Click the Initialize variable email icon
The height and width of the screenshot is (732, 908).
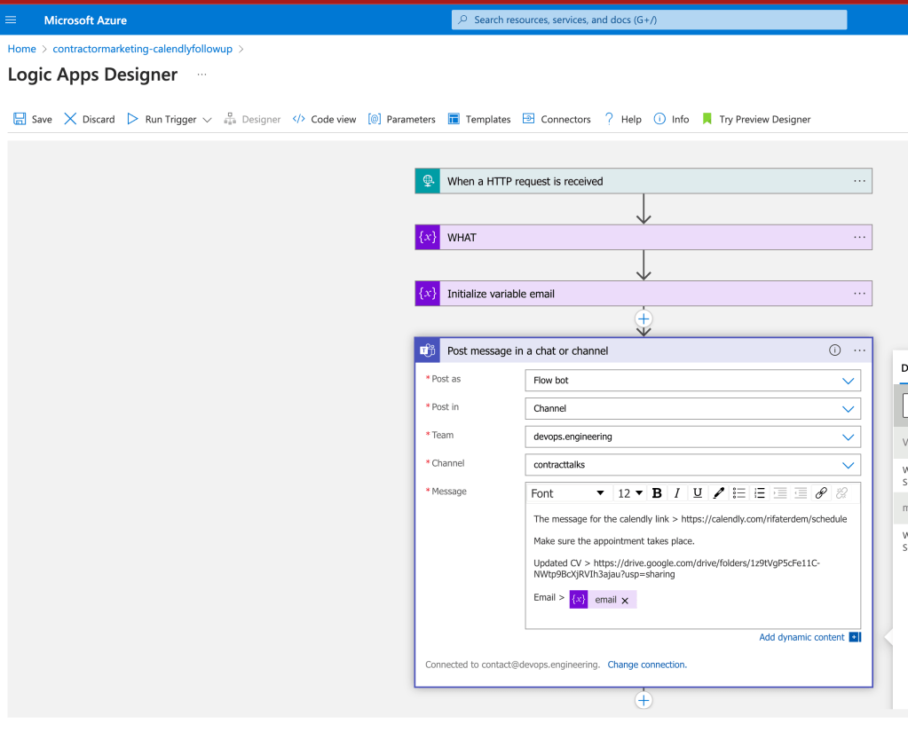428,294
